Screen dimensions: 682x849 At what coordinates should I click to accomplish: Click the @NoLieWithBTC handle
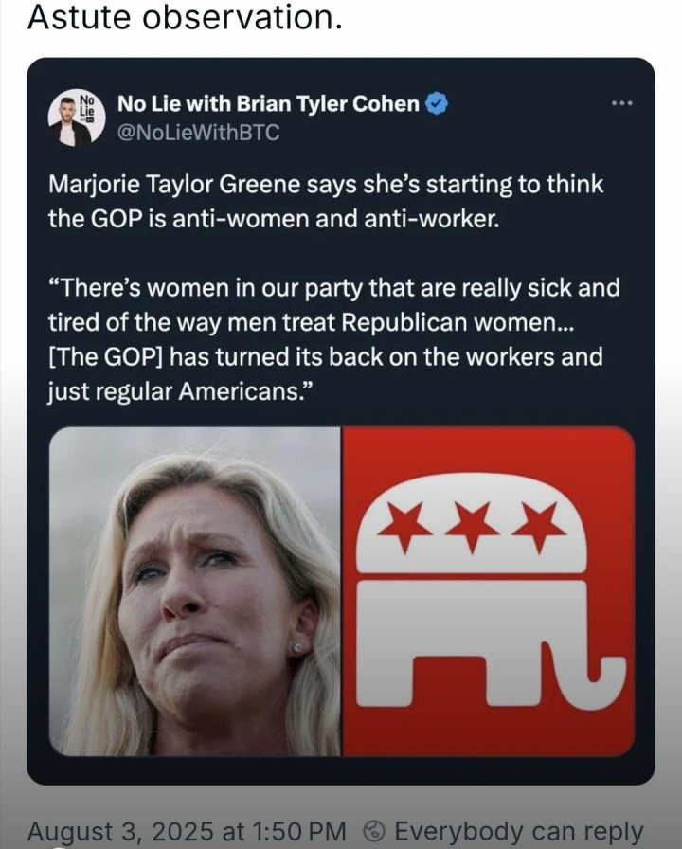[197, 134]
